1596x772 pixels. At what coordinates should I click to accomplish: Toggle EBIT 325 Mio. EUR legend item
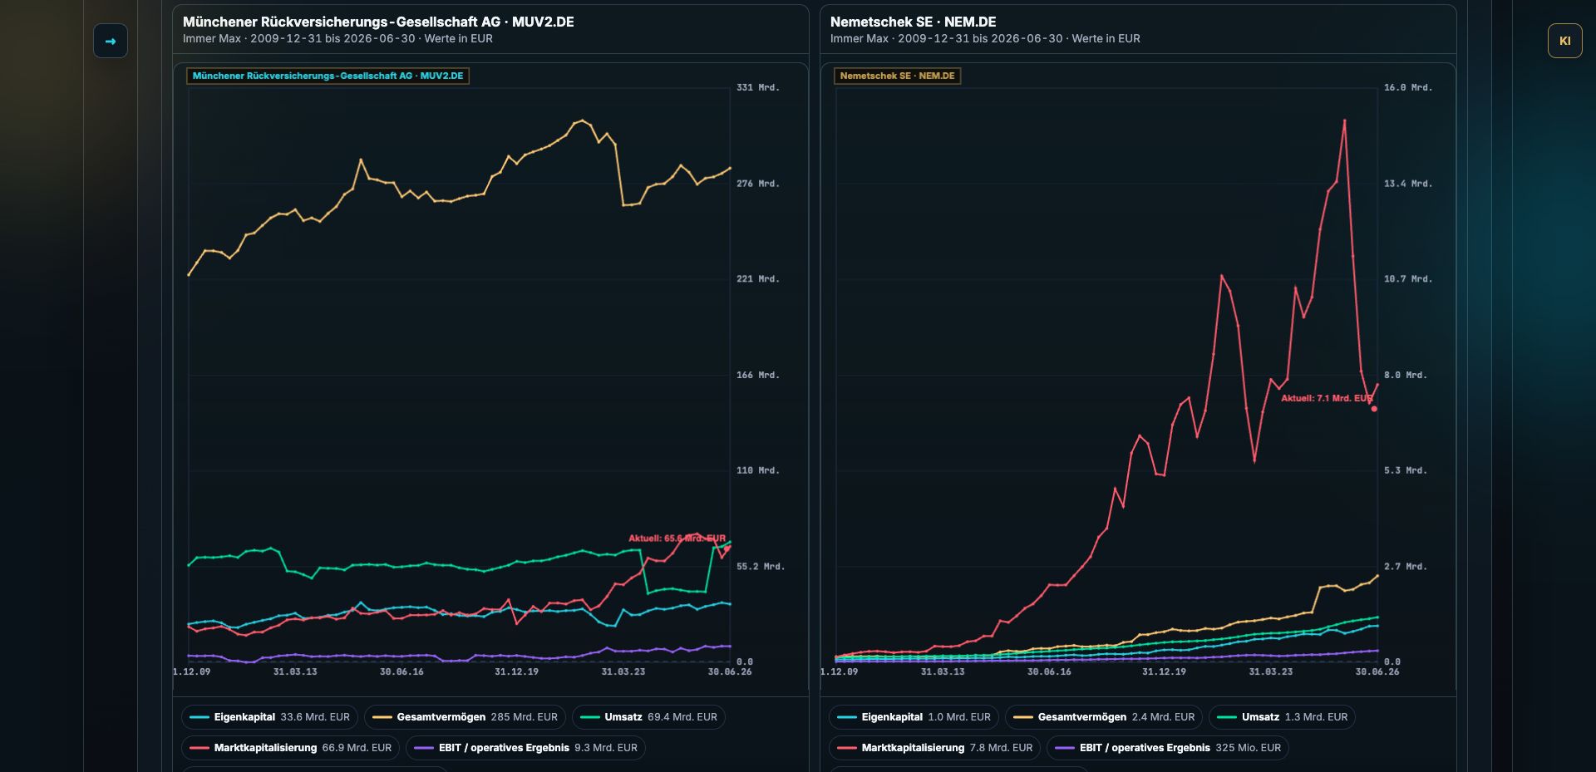tap(1168, 748)
